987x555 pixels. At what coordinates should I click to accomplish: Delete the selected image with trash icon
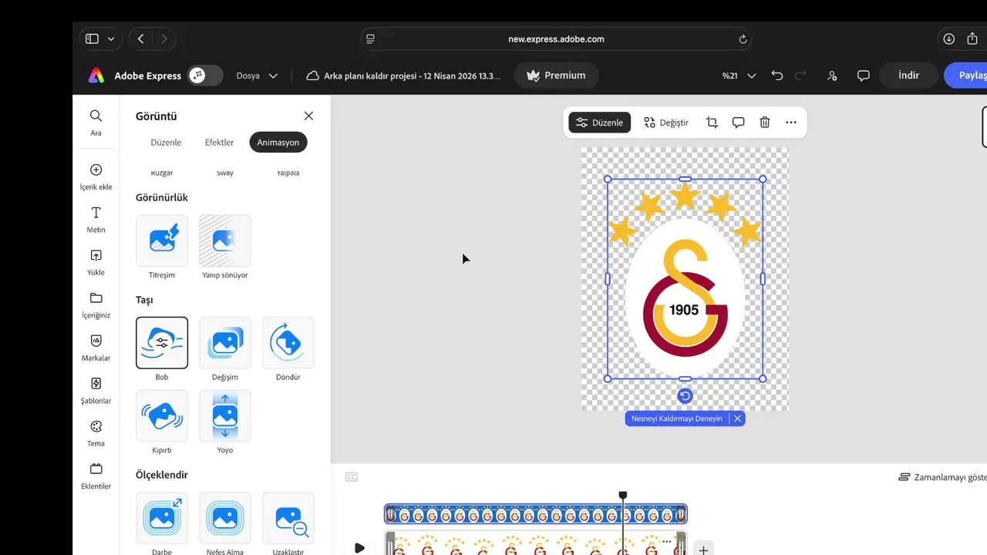click(x=765, y=123)
